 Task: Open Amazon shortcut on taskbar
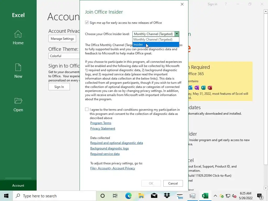click(x=180, y=196)
